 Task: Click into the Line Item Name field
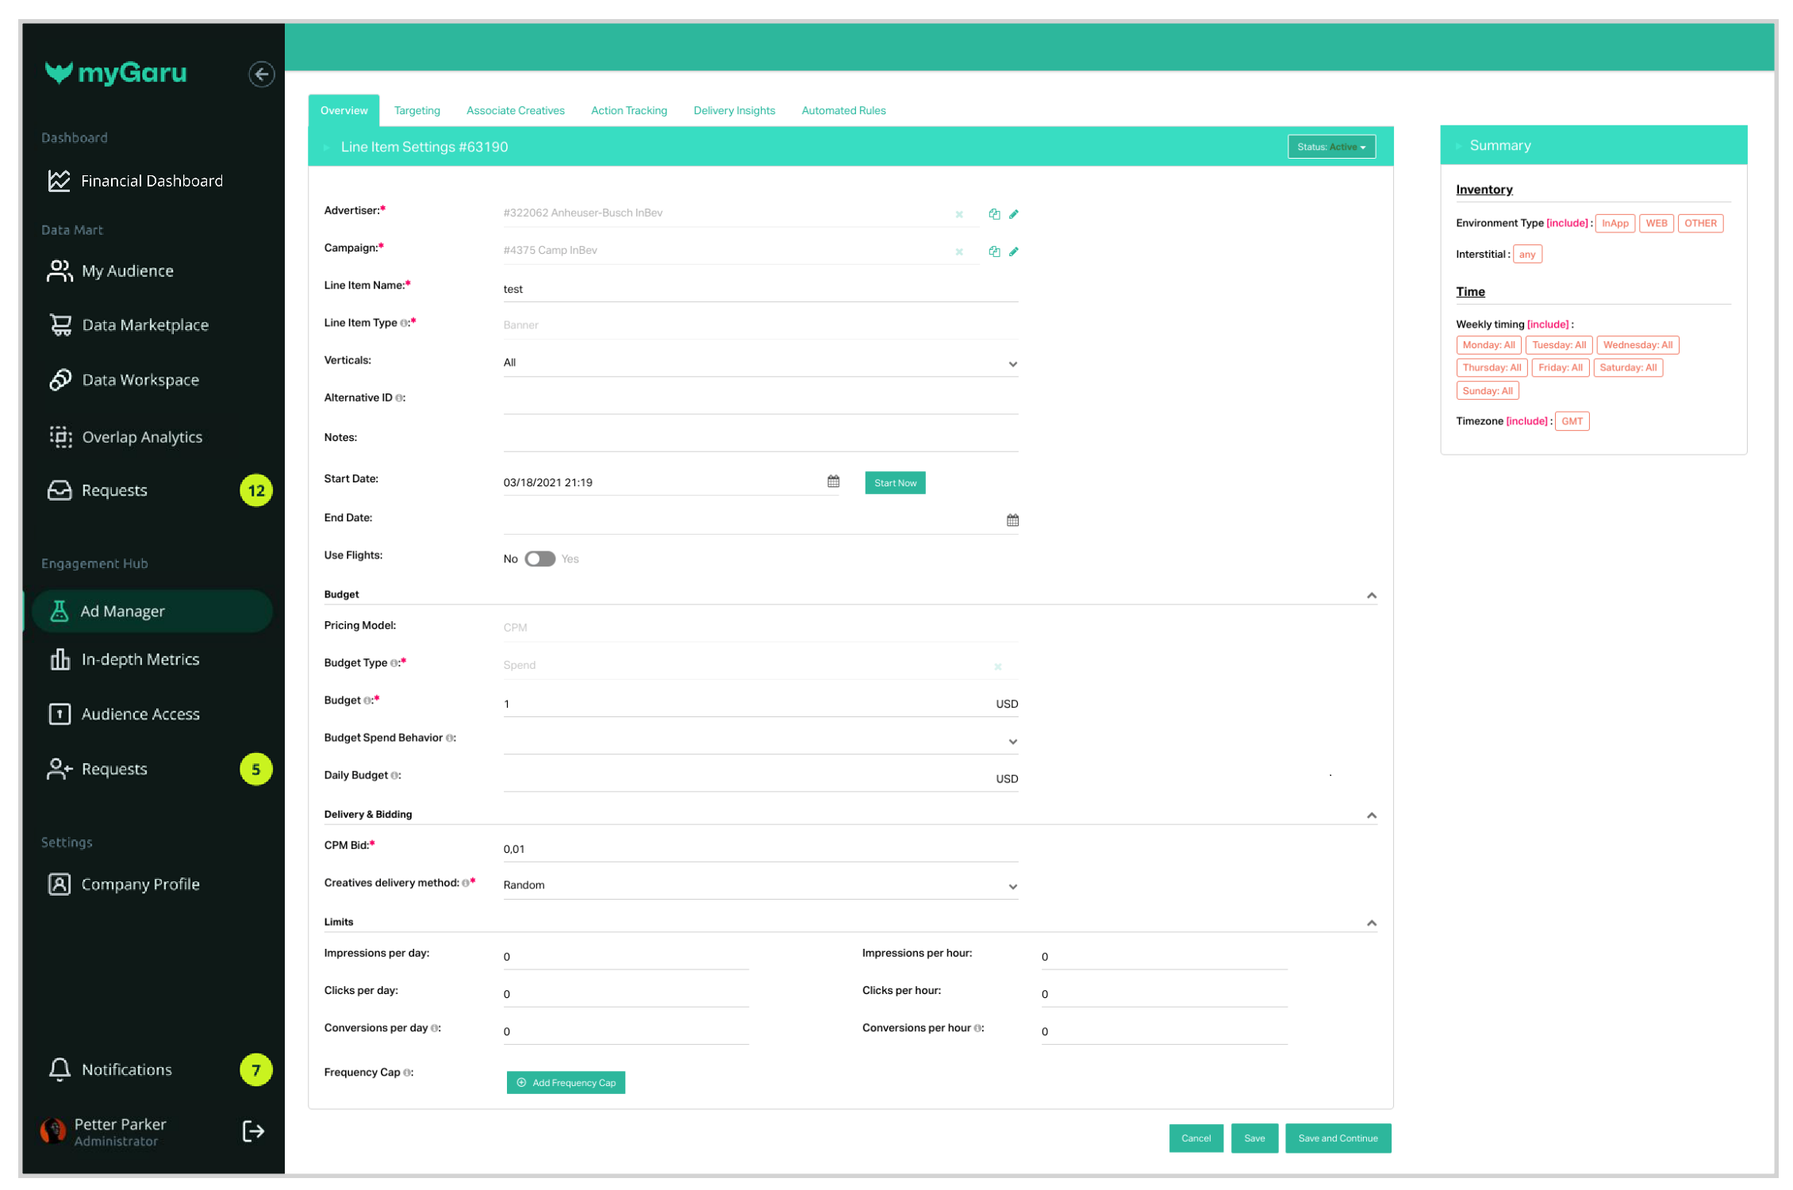759,290
